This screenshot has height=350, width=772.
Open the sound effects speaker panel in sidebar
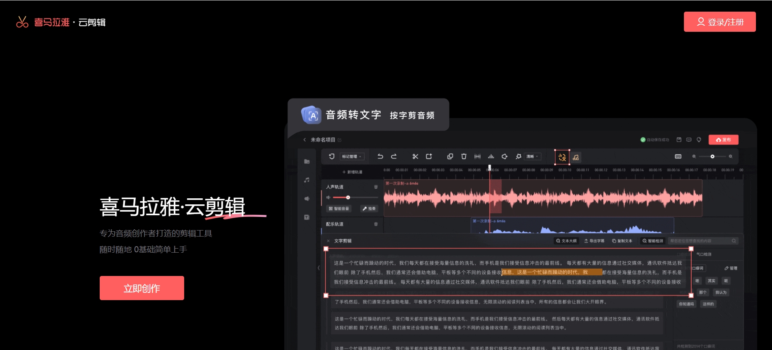click(x=307, y=199)
